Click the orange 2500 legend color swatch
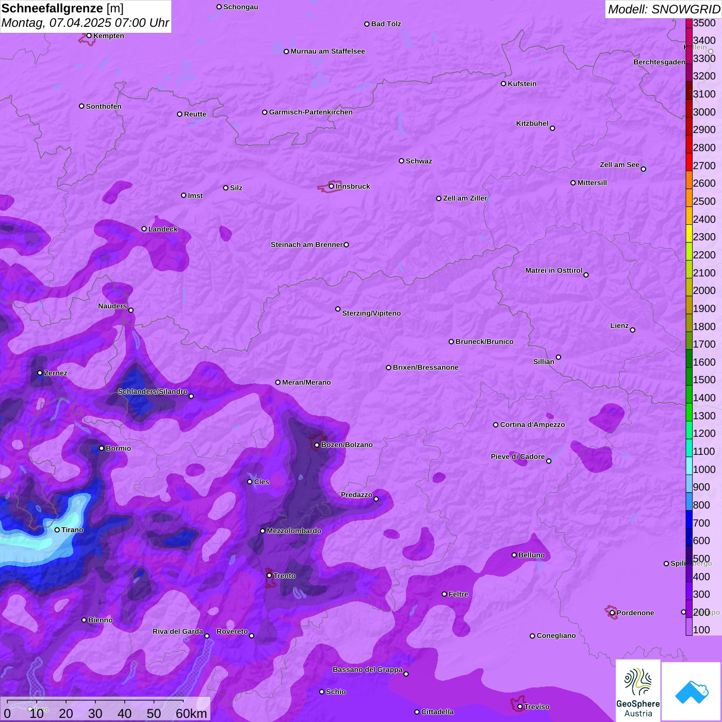Screen dimensions: 722x722 (x=689, y=198)
